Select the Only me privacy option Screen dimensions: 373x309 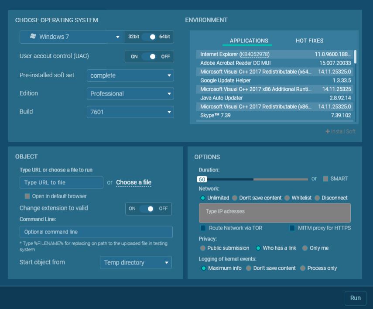pyautogui.click(x=305, y=248)
